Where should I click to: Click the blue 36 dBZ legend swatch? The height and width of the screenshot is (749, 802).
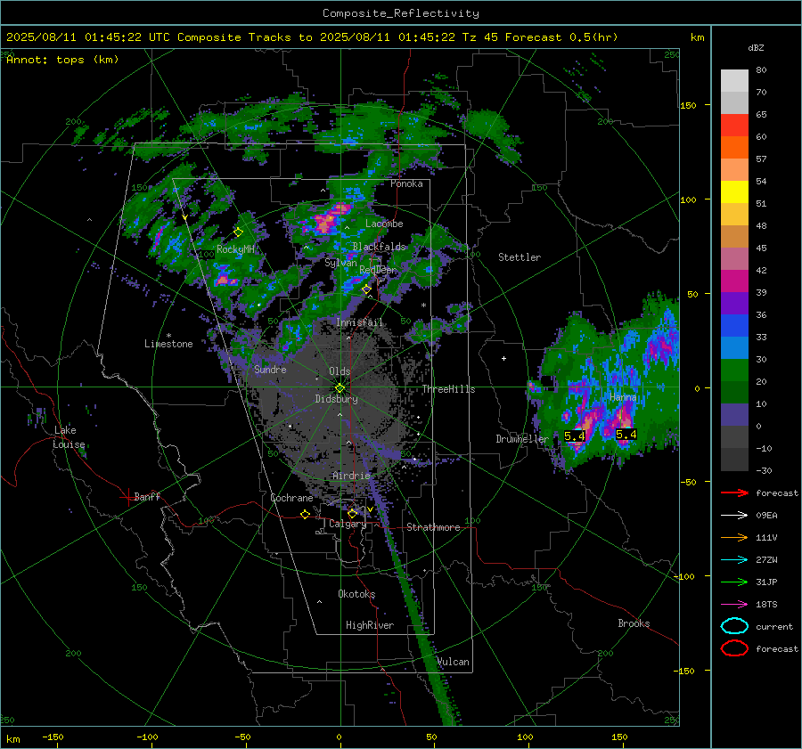(734, 325)
